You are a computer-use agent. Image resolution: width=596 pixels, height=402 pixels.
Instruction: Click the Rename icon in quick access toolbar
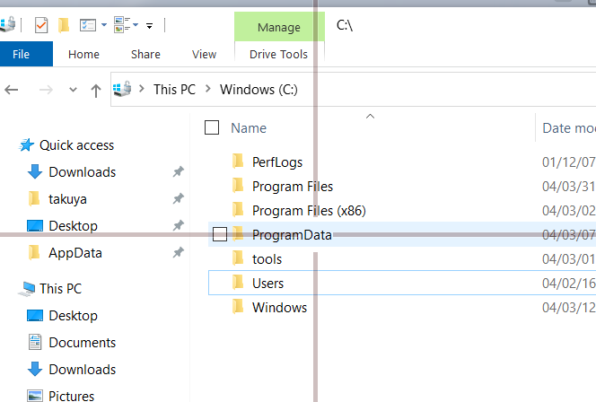(88, 25)
